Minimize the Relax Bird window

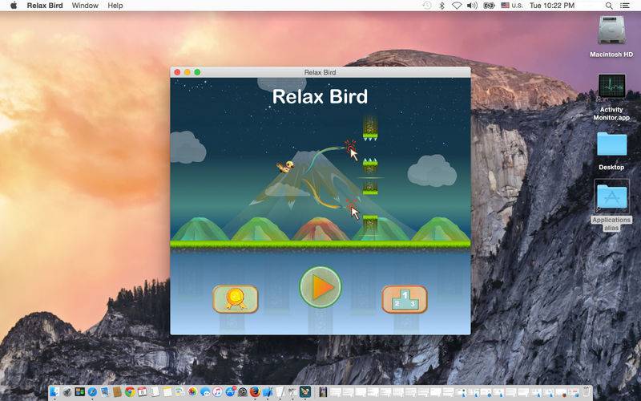click(187, 72)
